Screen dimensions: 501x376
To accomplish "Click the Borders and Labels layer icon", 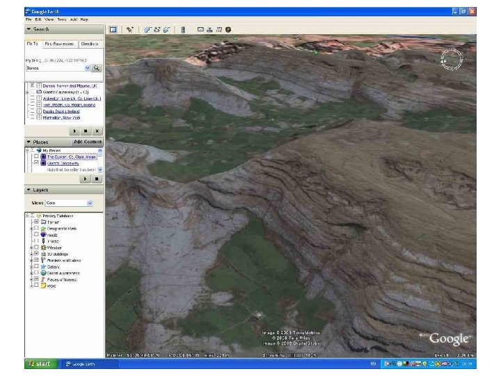I will (44, 260).
